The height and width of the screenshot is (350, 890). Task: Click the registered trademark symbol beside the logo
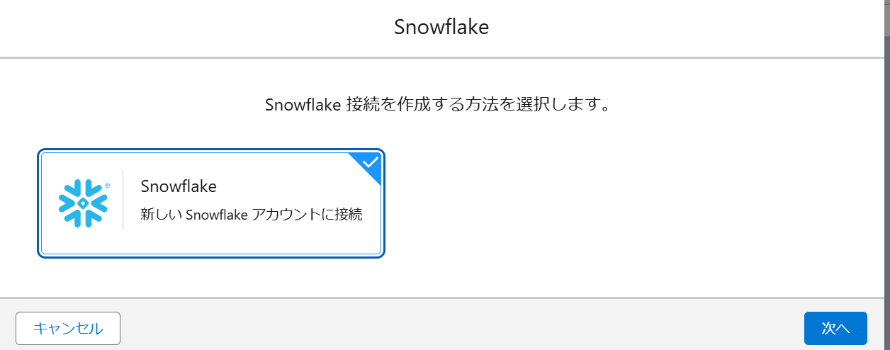[107, 185]
